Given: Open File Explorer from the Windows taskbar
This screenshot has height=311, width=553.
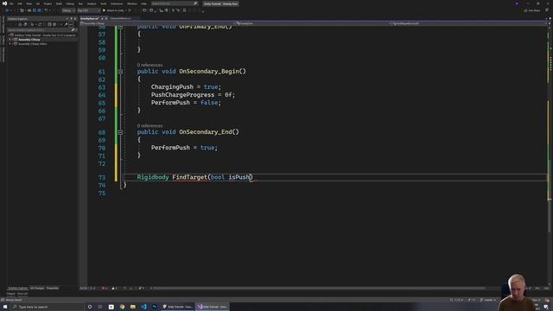Looking at the screenshot, I should tap(133, 307).
